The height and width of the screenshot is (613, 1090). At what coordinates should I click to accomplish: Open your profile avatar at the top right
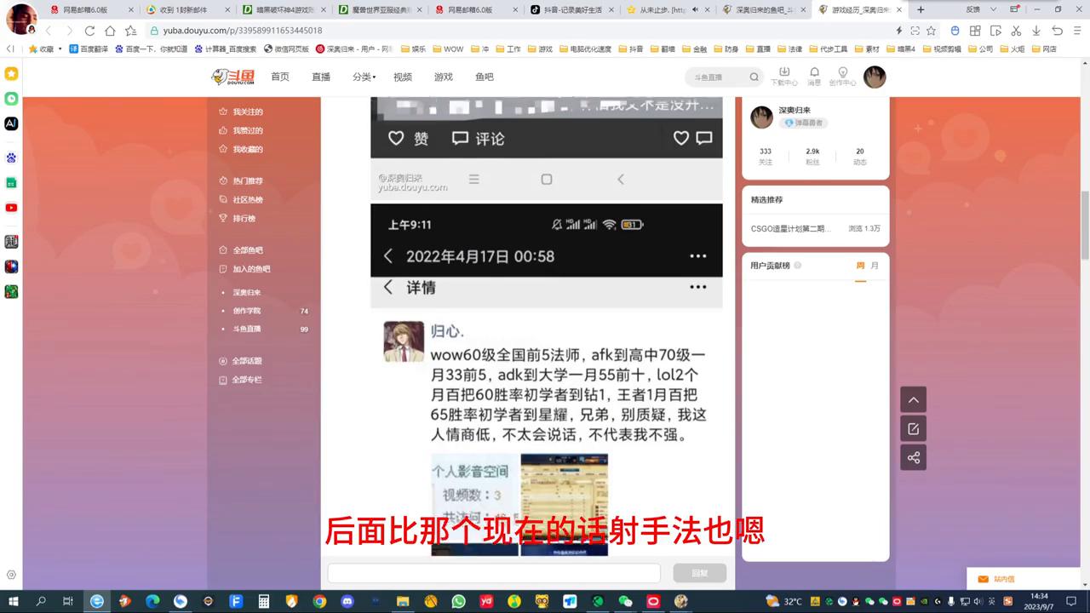pos(875,77)
